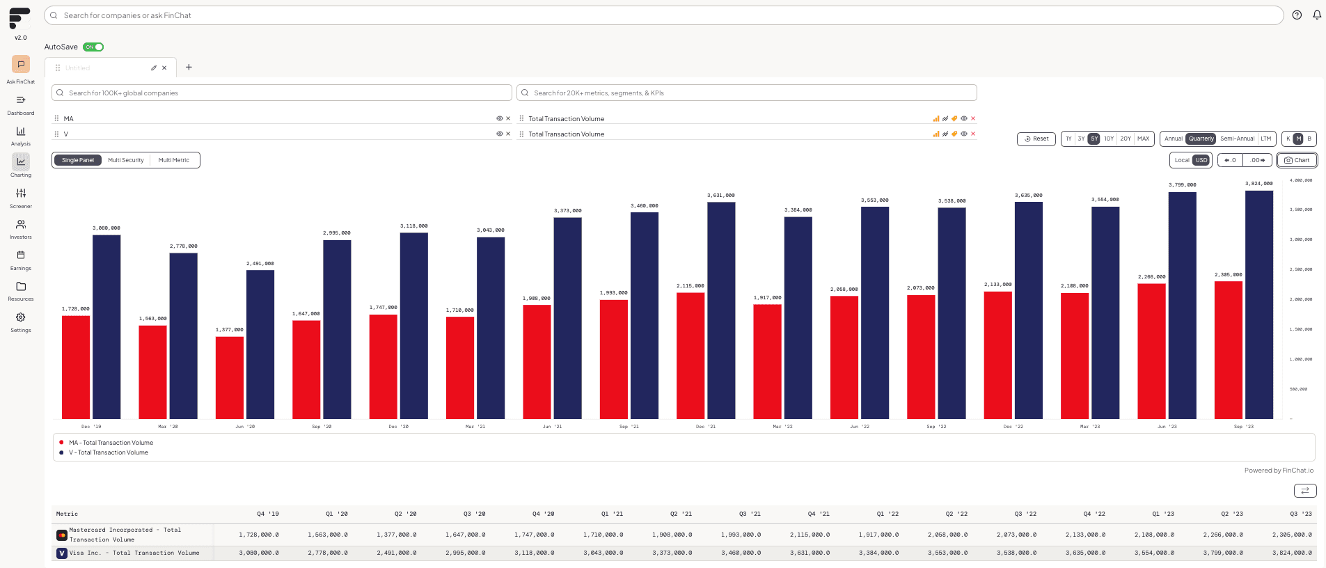1326x568 pixels.
Task: Switch to Multi Metric view
Action: tap(174, 160)
